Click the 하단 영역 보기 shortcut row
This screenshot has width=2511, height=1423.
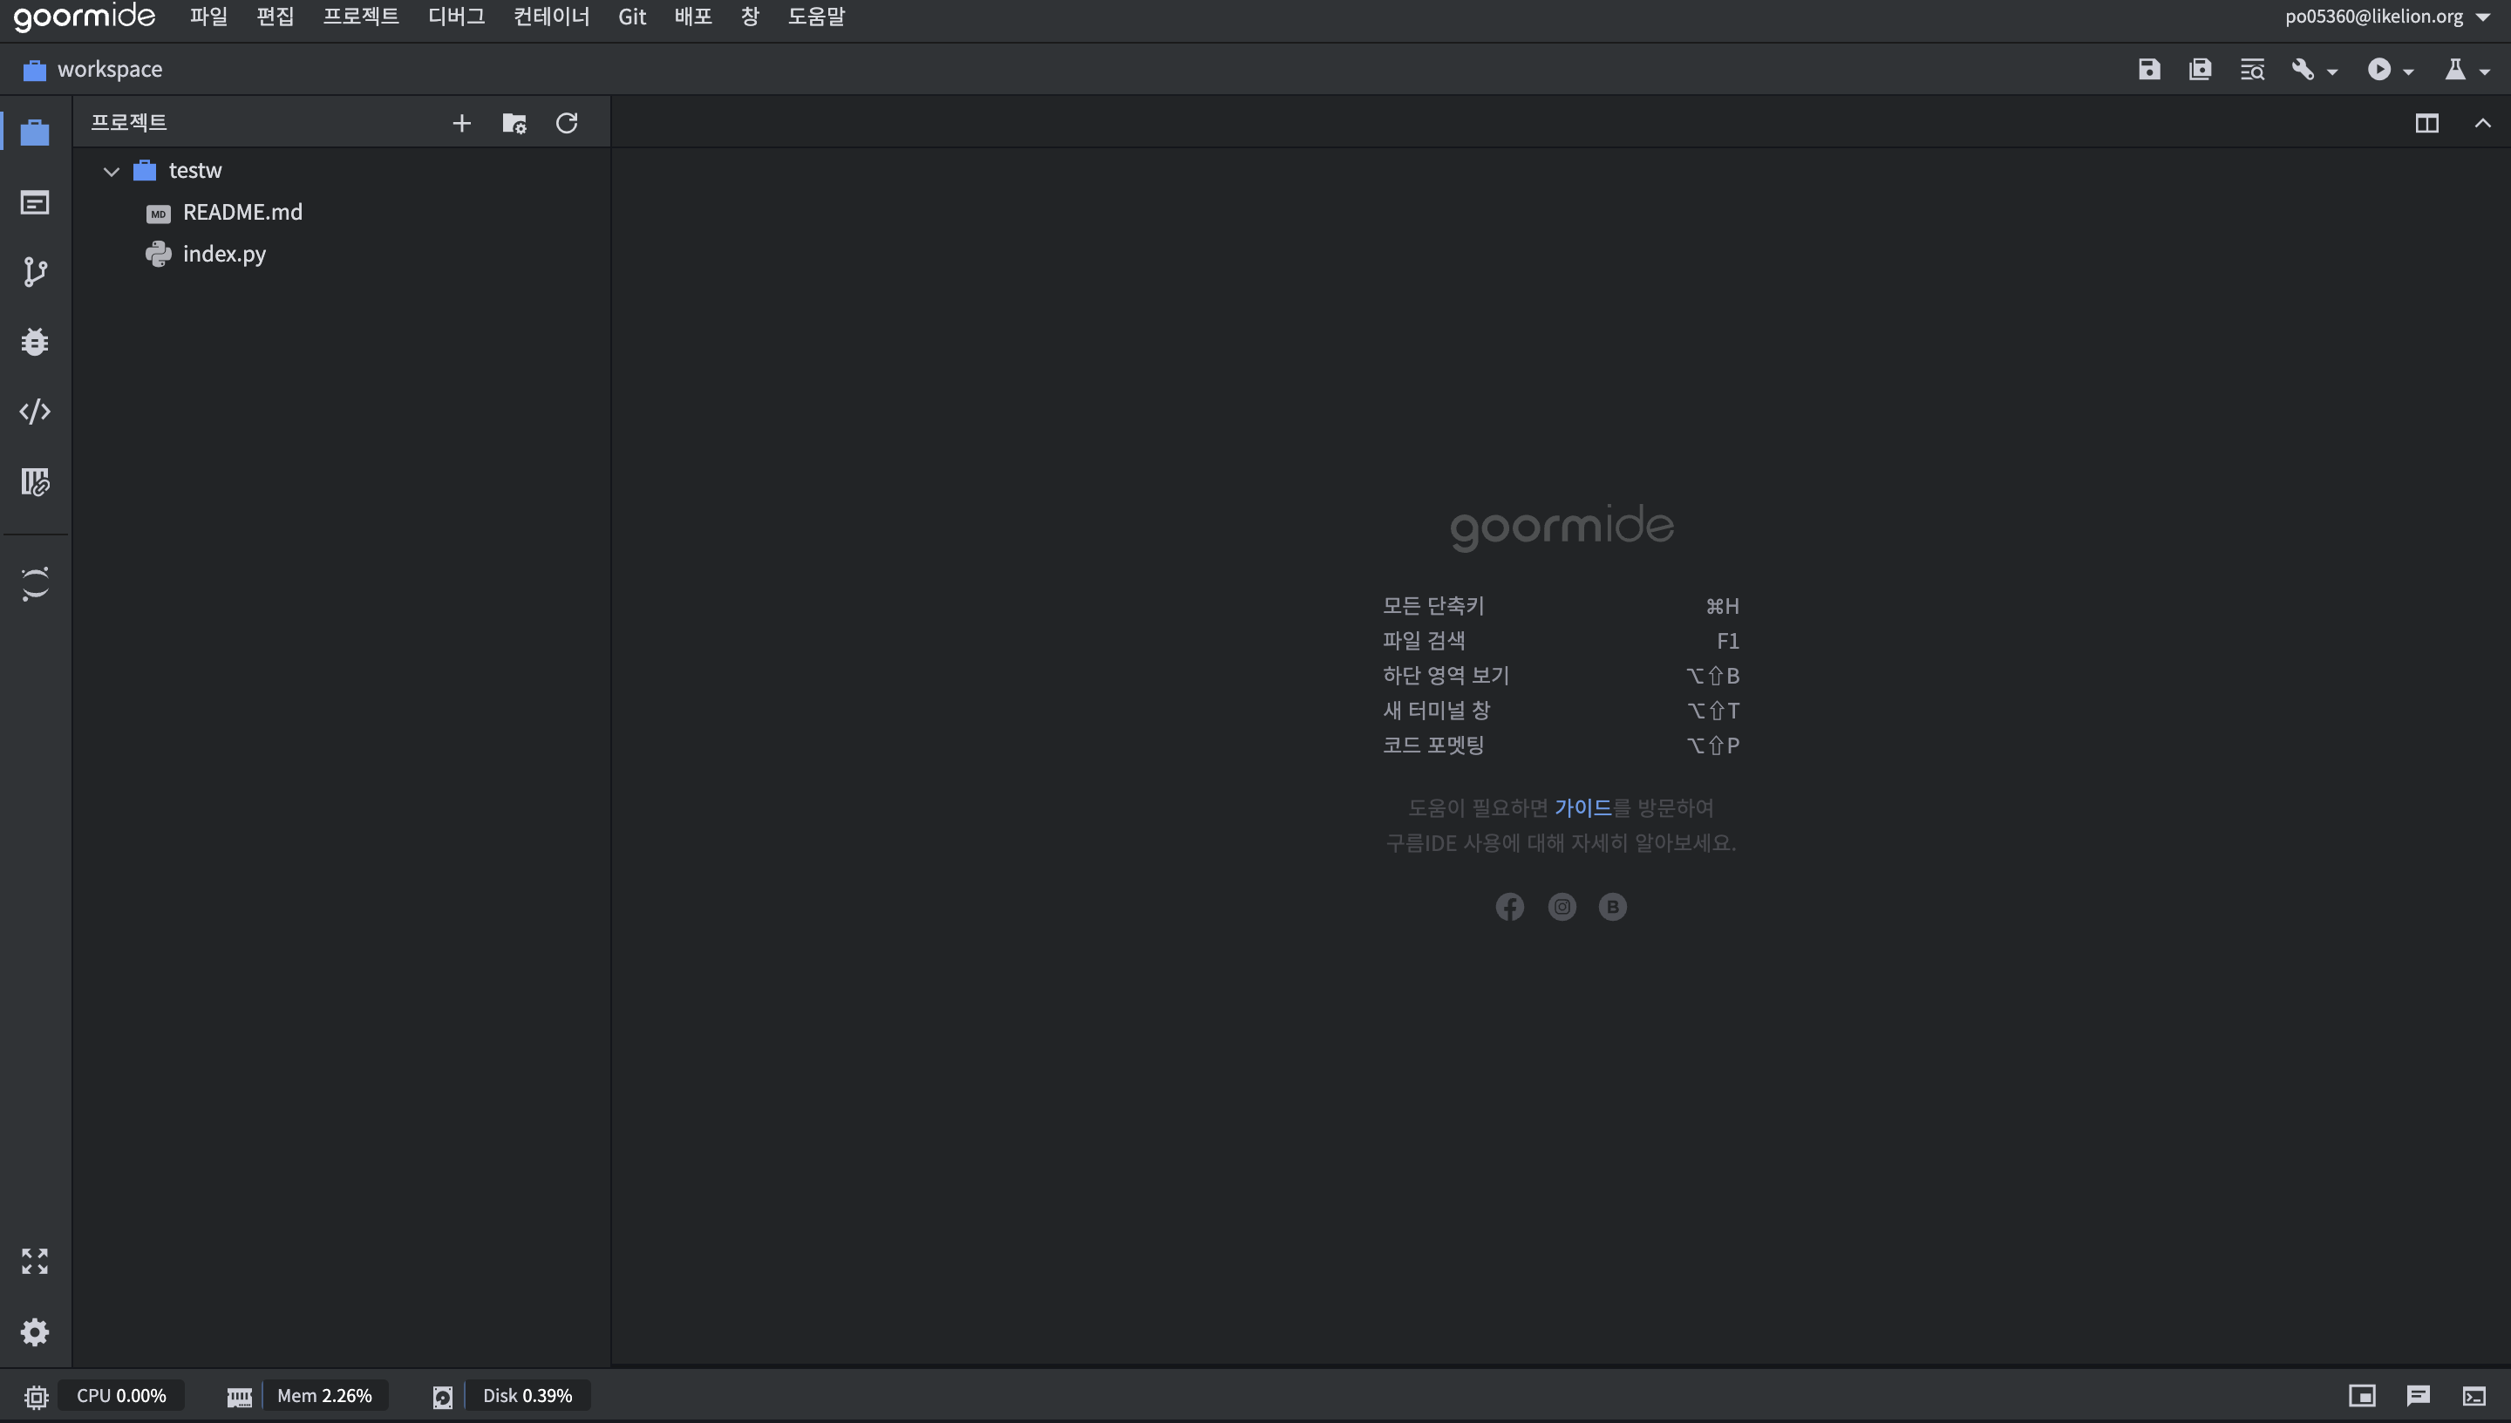[x=1561, y=676]
